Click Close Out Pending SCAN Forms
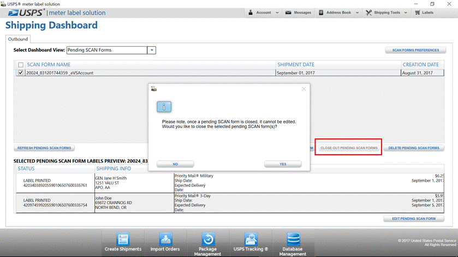 (x=349, y=148)
